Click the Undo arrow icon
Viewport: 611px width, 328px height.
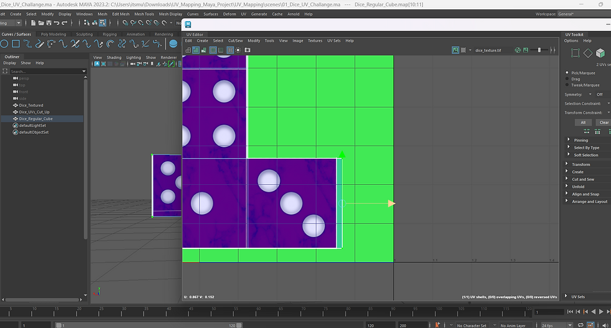pyautogui.click(x=57, y=23)
